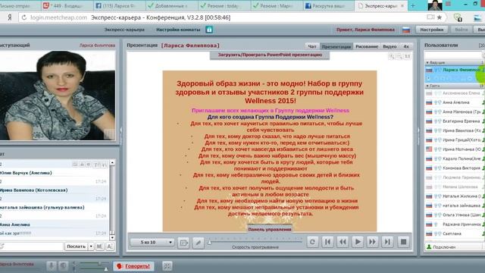Go to the previous slide (rewind)
Screen dimensions: 485x273
coord(343,242)
